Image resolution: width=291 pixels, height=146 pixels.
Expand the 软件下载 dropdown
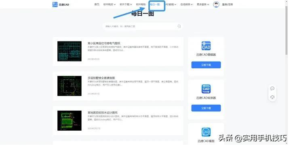click(126, 4)
